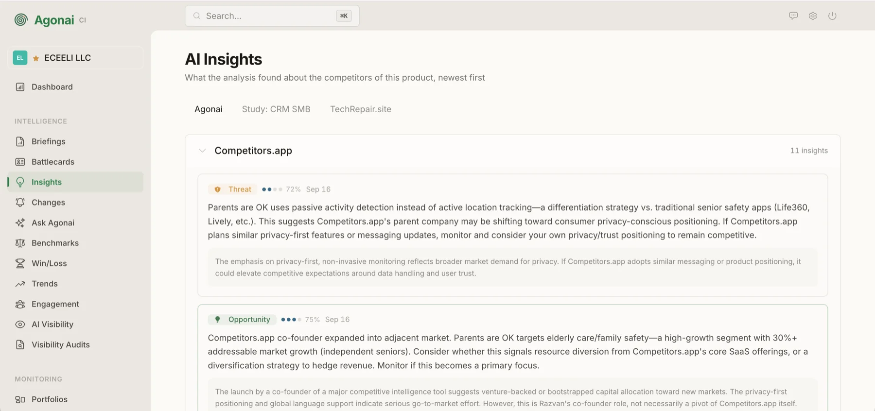Switch to the TechRepair.site tab

[x=361, y=109]
